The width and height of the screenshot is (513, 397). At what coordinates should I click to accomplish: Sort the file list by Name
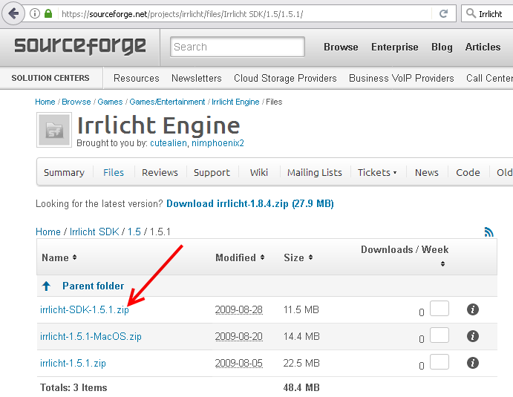(x=59, y=257)
